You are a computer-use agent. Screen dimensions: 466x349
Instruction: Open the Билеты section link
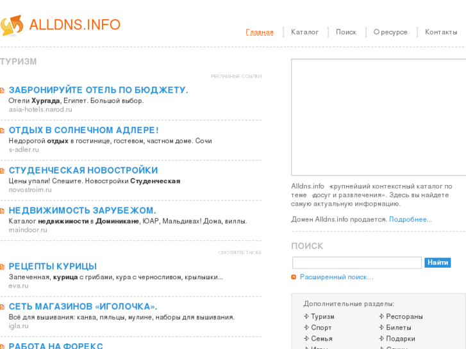click(399, 327)
